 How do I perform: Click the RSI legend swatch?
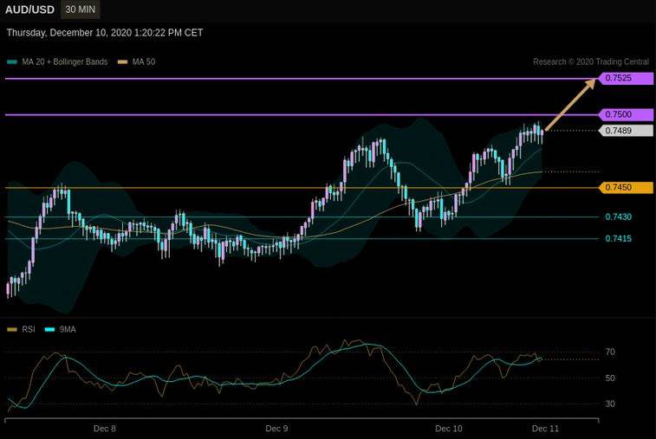tap(12, 330)
